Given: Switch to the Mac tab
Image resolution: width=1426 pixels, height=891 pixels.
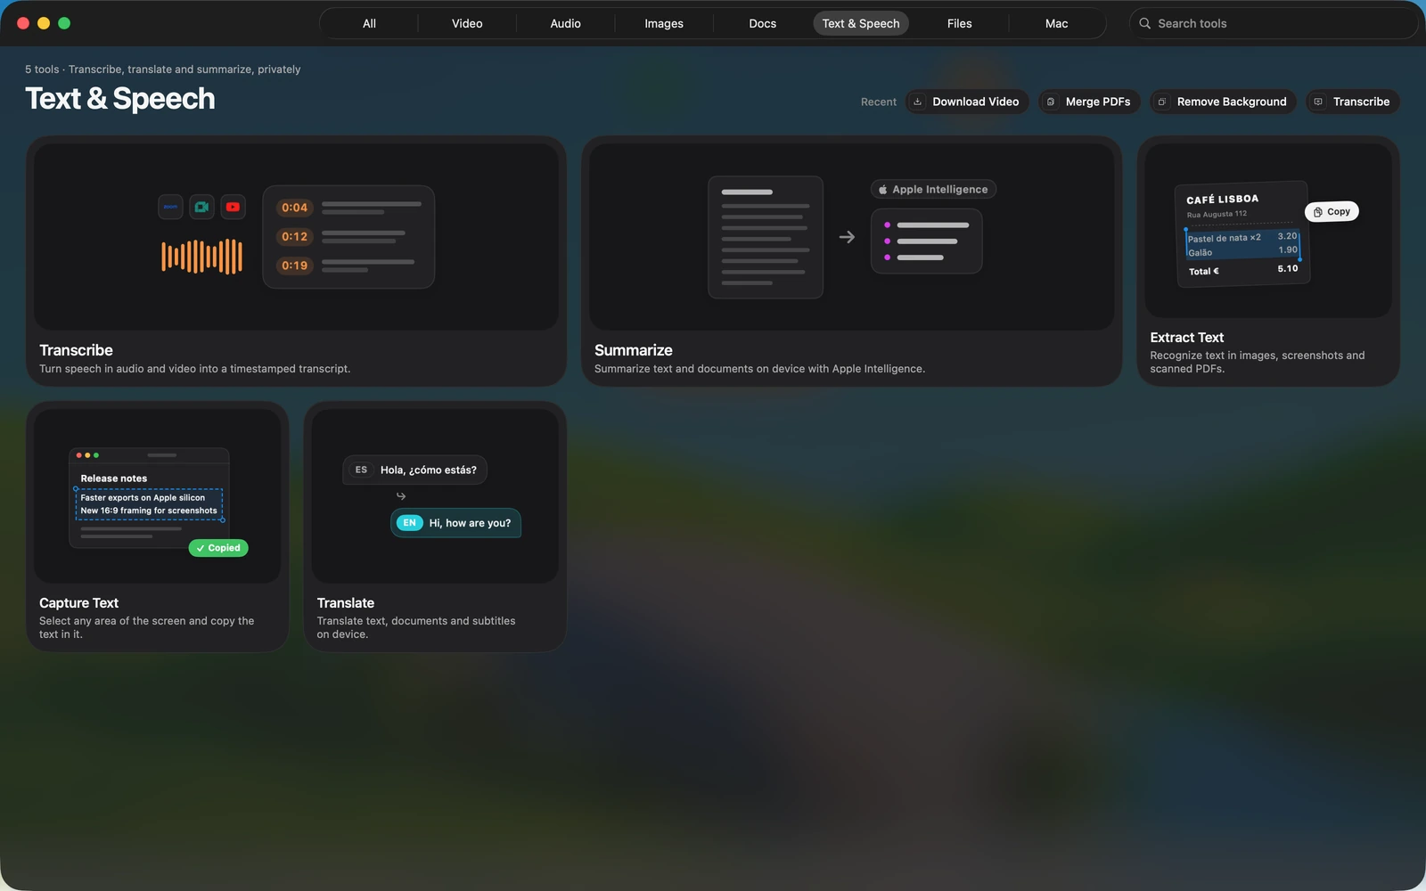Looking at the screenshot, I should click(x=1056, y=23).
